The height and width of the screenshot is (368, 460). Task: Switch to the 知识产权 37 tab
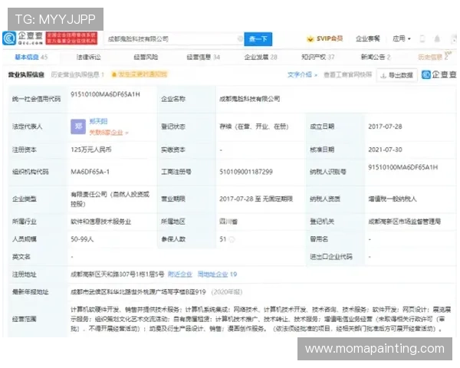click(318, 57)
